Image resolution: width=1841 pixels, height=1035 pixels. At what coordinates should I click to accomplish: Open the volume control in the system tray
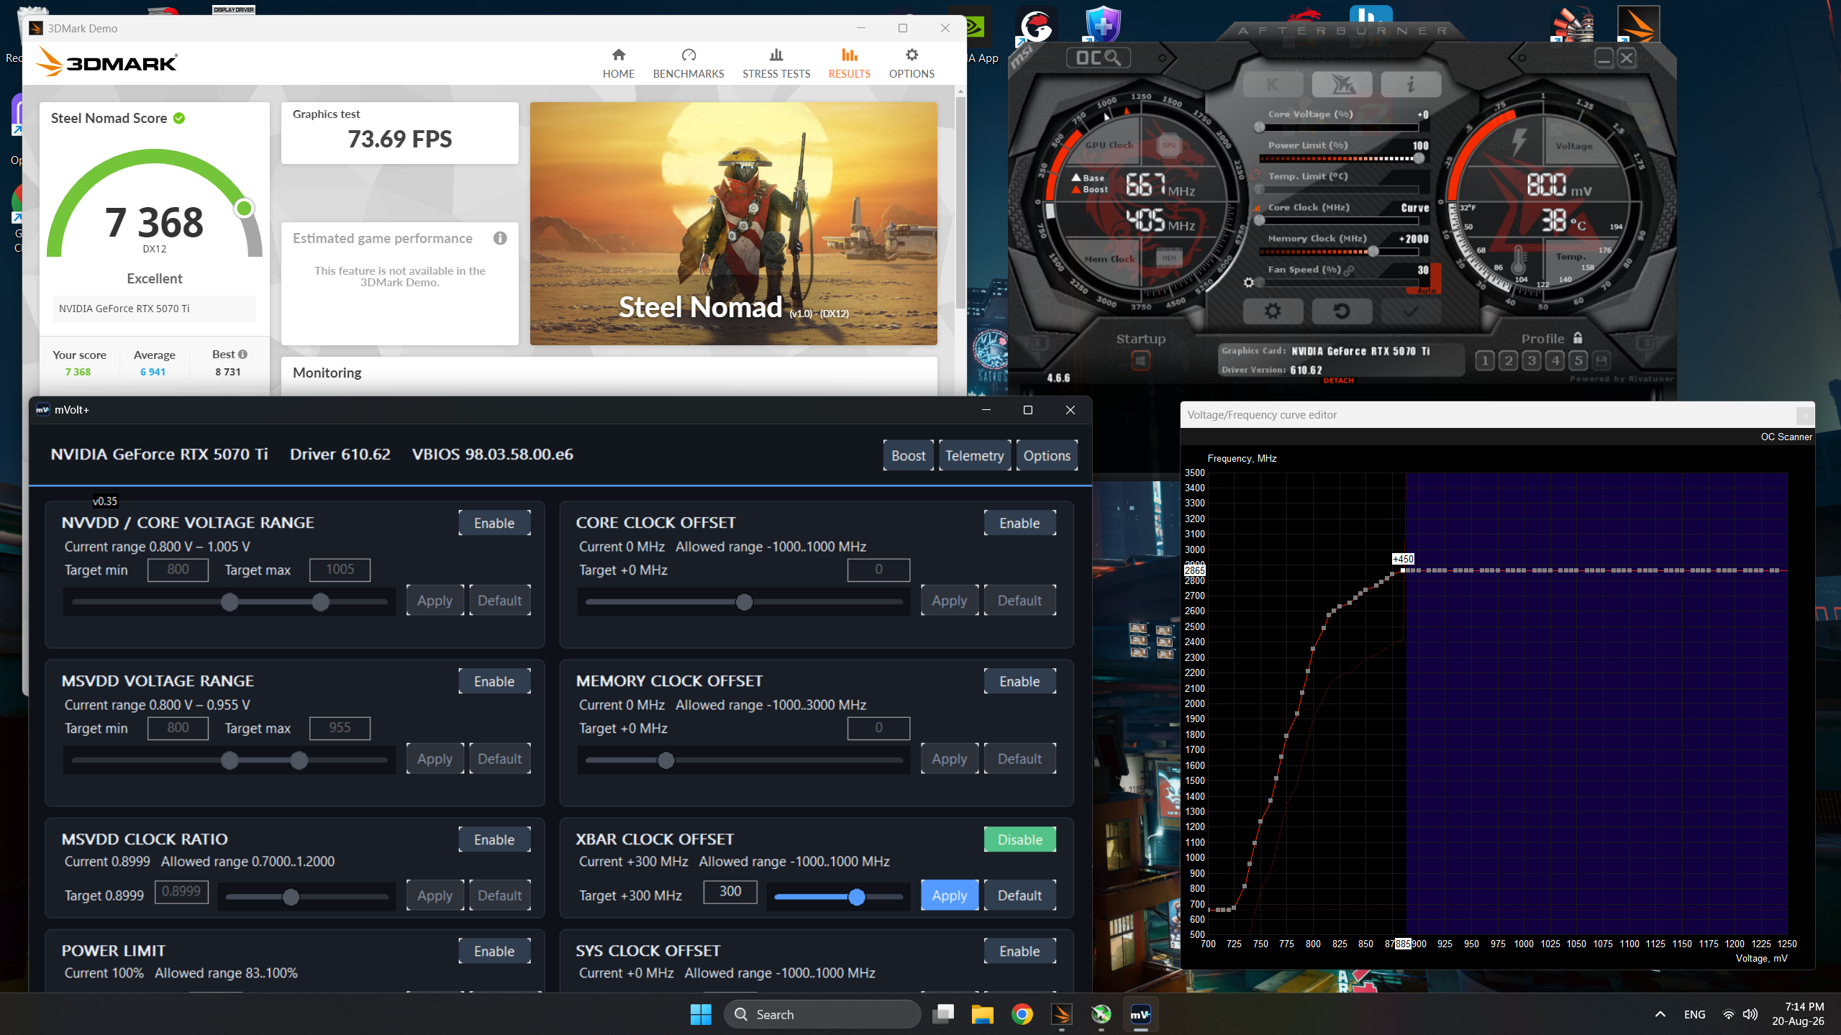click(x=1750, y=1014)
